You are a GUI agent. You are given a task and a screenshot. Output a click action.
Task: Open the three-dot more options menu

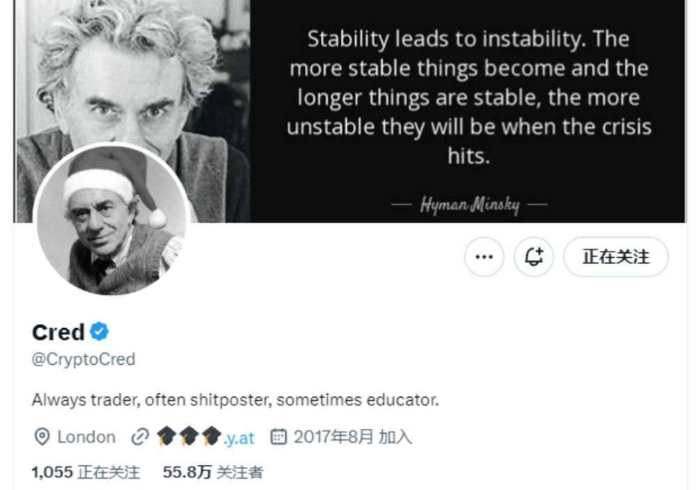484,256
